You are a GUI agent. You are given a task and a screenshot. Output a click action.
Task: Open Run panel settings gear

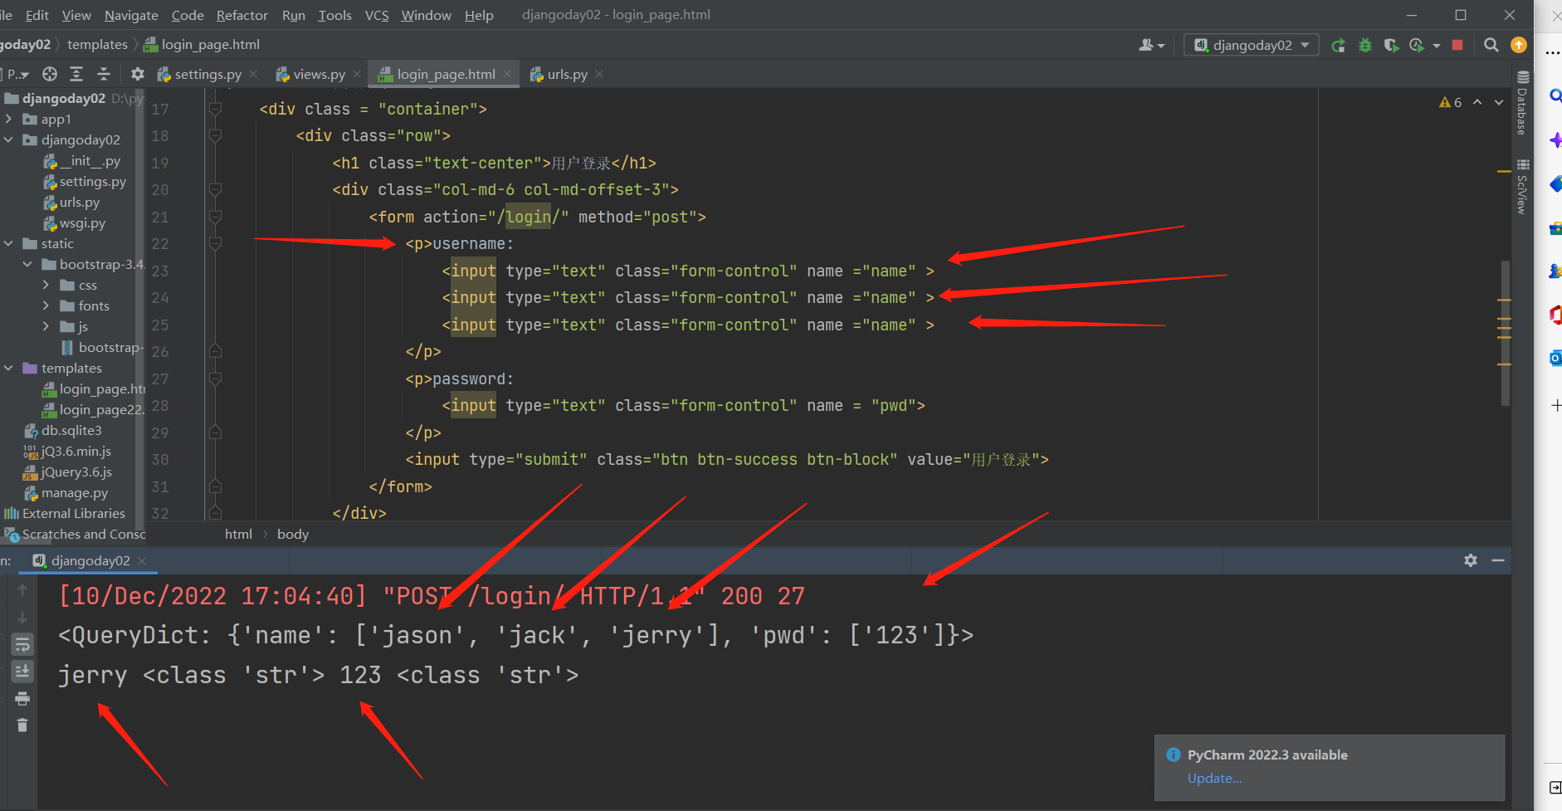point(1471,560)
